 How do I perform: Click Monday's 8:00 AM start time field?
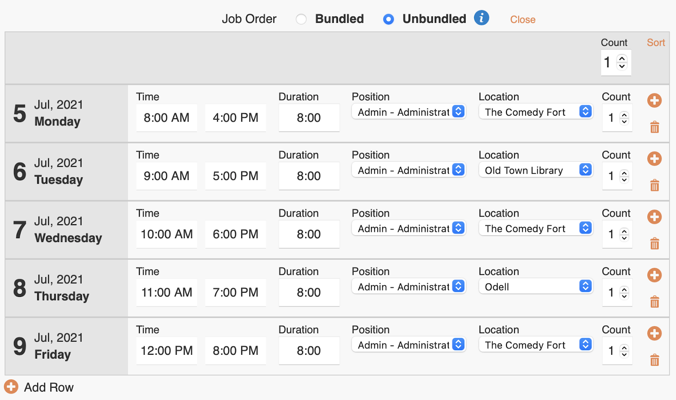(166, 118)
